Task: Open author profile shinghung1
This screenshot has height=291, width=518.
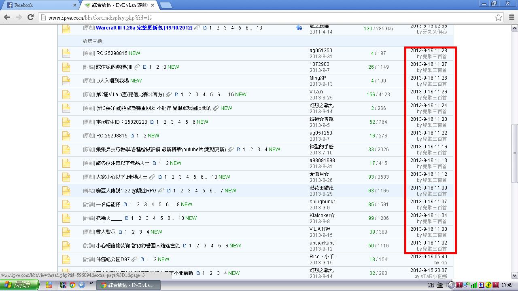Action: pyautogui.click(x=323, y=202)
